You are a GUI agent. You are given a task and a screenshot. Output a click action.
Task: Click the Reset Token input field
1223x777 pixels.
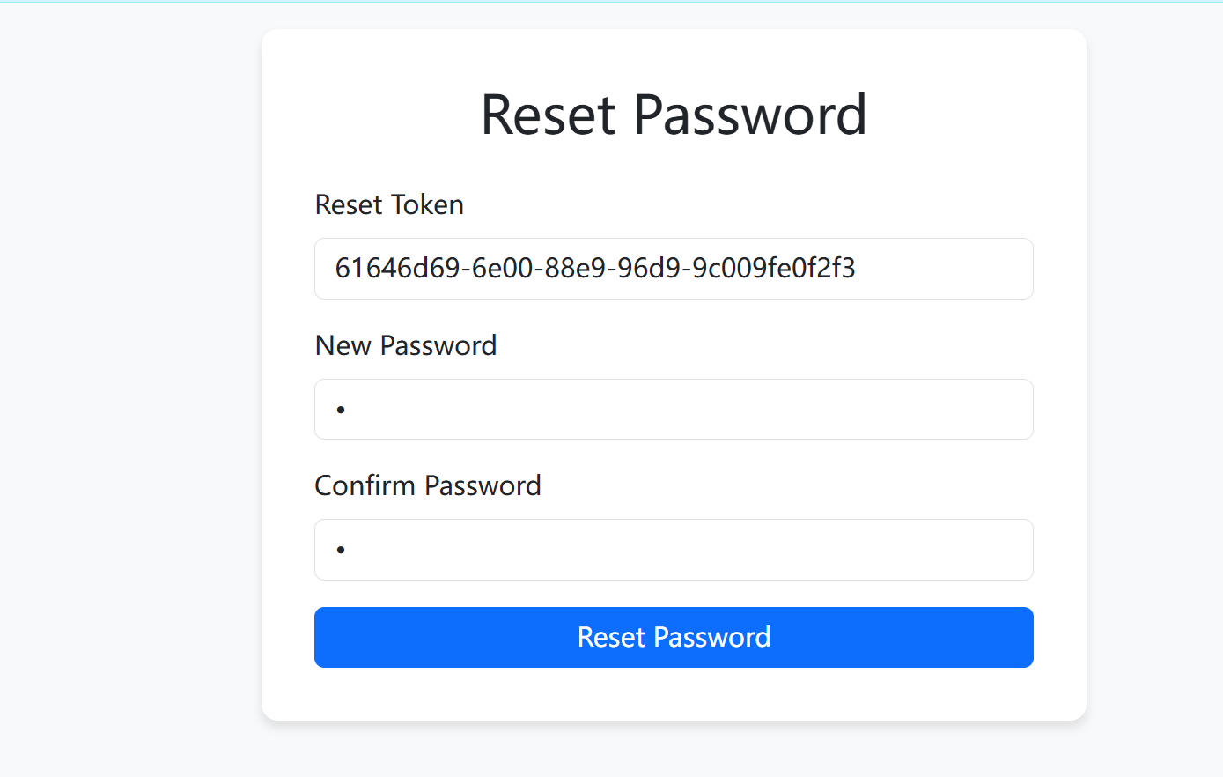pos(674,269)
